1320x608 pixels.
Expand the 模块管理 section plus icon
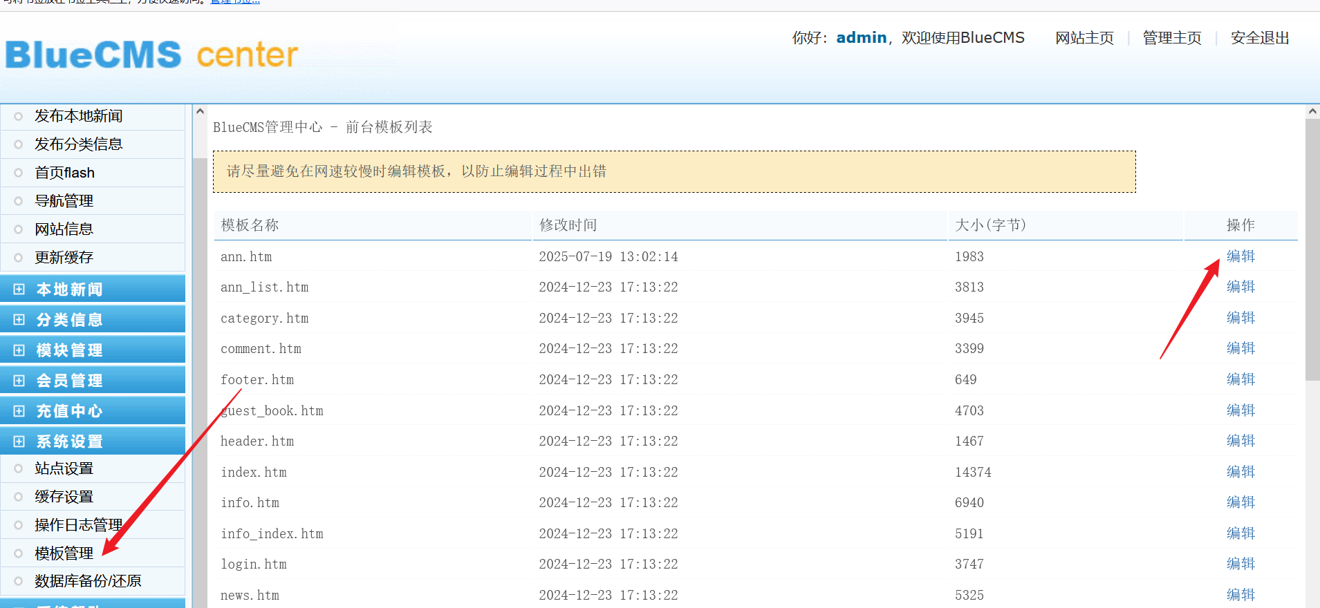coord(19,350)
